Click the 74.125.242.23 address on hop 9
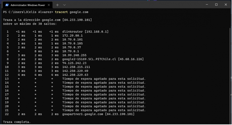This screenshot has width=232, height=125. click(74, 63)
